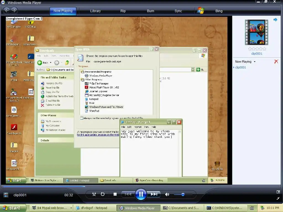
Task: Click the clip0001 title in status area
Action: [x=20, y=195]
